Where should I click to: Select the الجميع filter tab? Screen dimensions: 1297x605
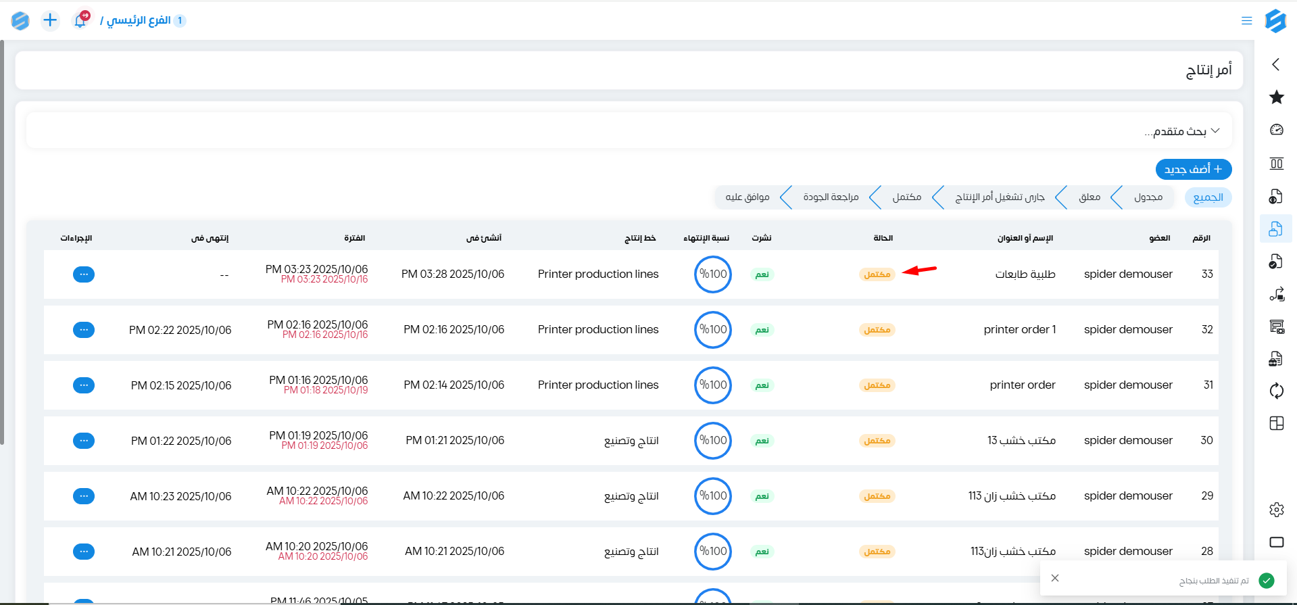[1208, 197]
